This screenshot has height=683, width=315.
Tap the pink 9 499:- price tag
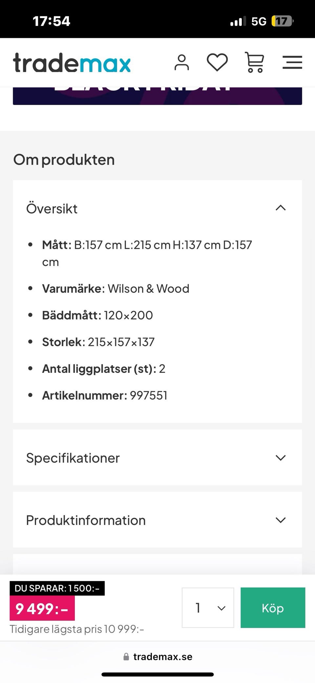(42, 609)
